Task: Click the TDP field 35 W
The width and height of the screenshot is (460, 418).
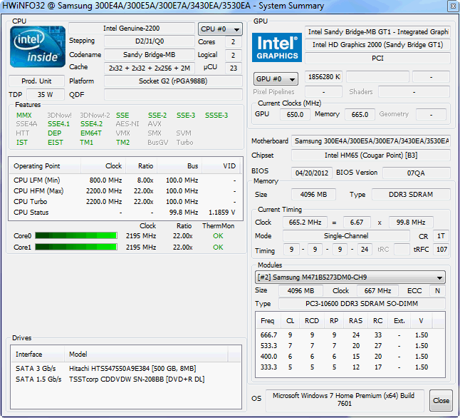Action: [45, 95]
